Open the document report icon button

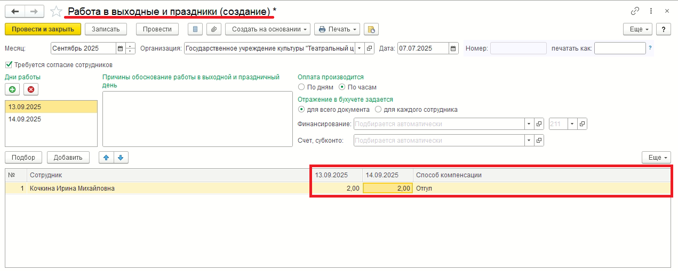click(x=196, y=29)
